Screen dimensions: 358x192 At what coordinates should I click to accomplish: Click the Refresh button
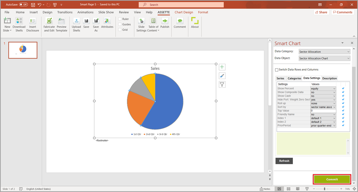(284, 161)
